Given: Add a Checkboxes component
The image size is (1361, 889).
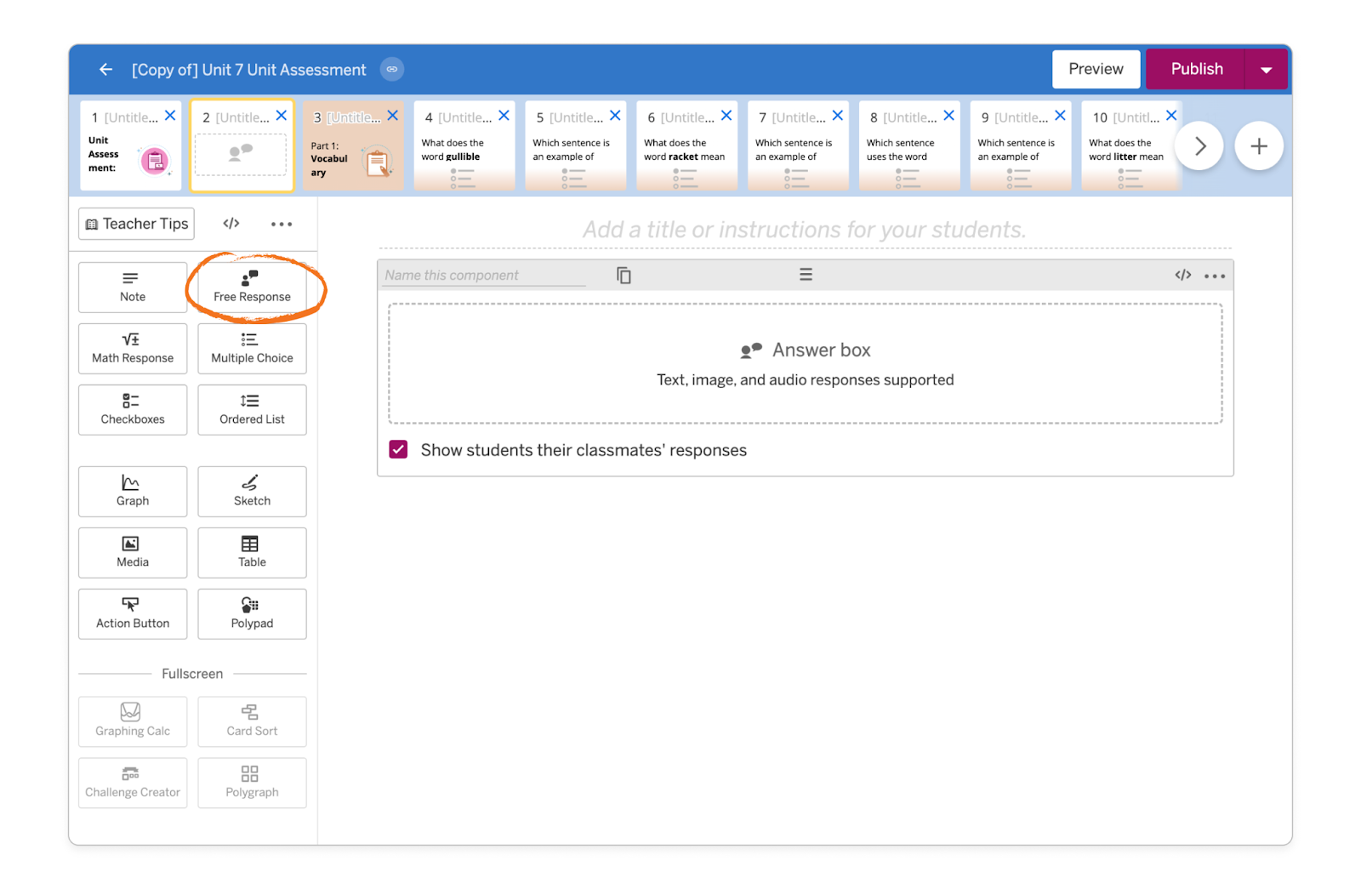Looking at the screenshot, I should click(x=132, y=409).
